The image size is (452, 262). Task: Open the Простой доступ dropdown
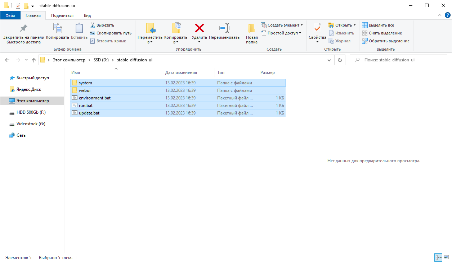tap(281, 33)
